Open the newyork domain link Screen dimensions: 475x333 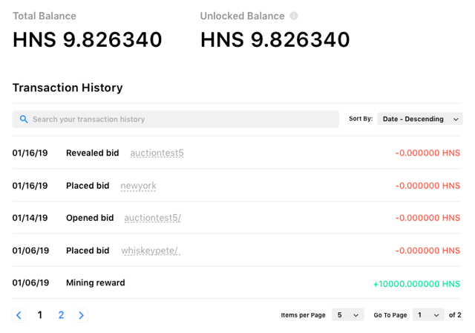click(139, 186)
